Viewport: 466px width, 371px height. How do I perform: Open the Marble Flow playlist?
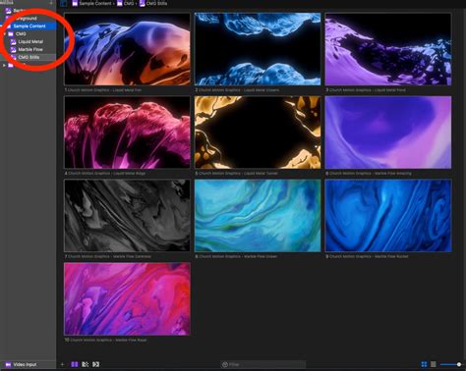[x=30, y=49]
